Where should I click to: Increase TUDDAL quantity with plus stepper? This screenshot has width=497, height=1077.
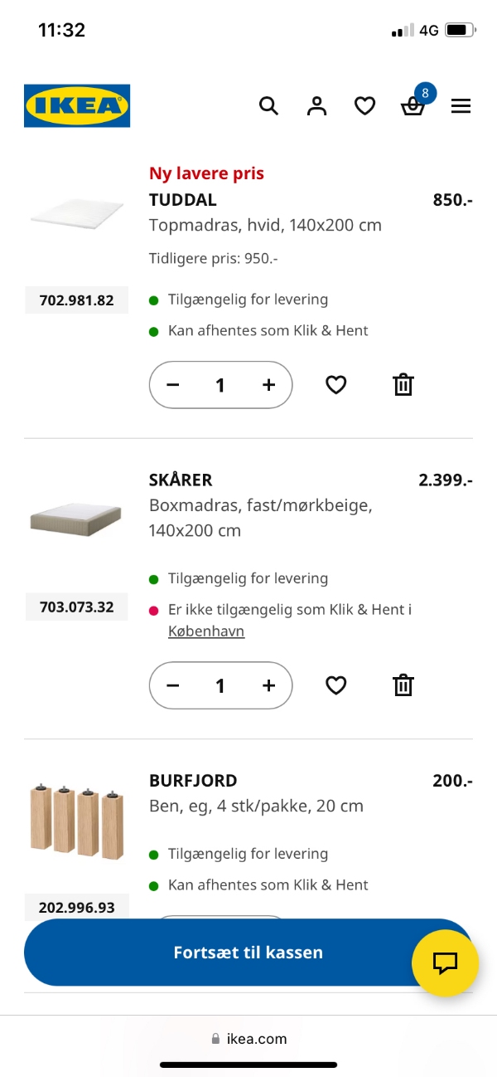[x=268, y=384]
